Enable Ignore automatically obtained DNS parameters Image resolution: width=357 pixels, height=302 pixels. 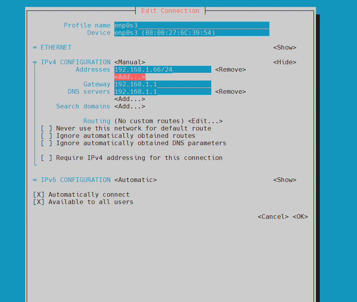(47, 143)
